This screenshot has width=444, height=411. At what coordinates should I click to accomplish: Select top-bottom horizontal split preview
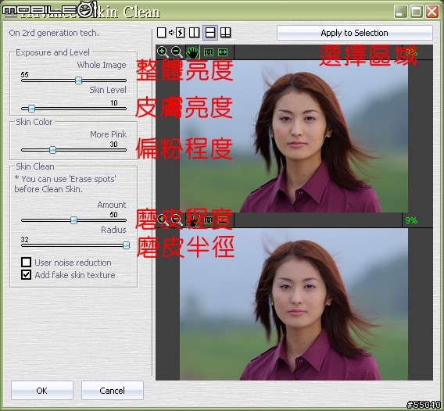click(x=210, y=33)
